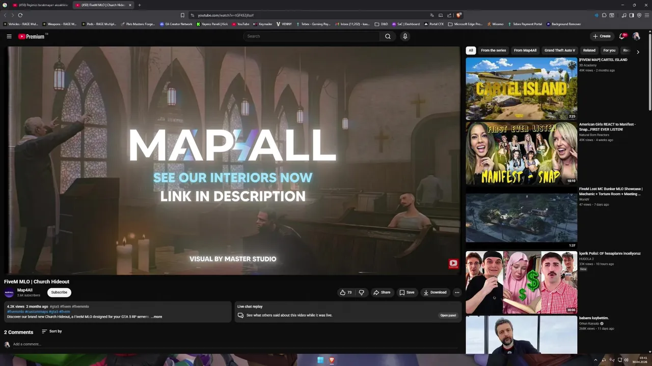Click the subscribe watermark on video
This screenshot has width=652, height=366.
coord(453,263)
